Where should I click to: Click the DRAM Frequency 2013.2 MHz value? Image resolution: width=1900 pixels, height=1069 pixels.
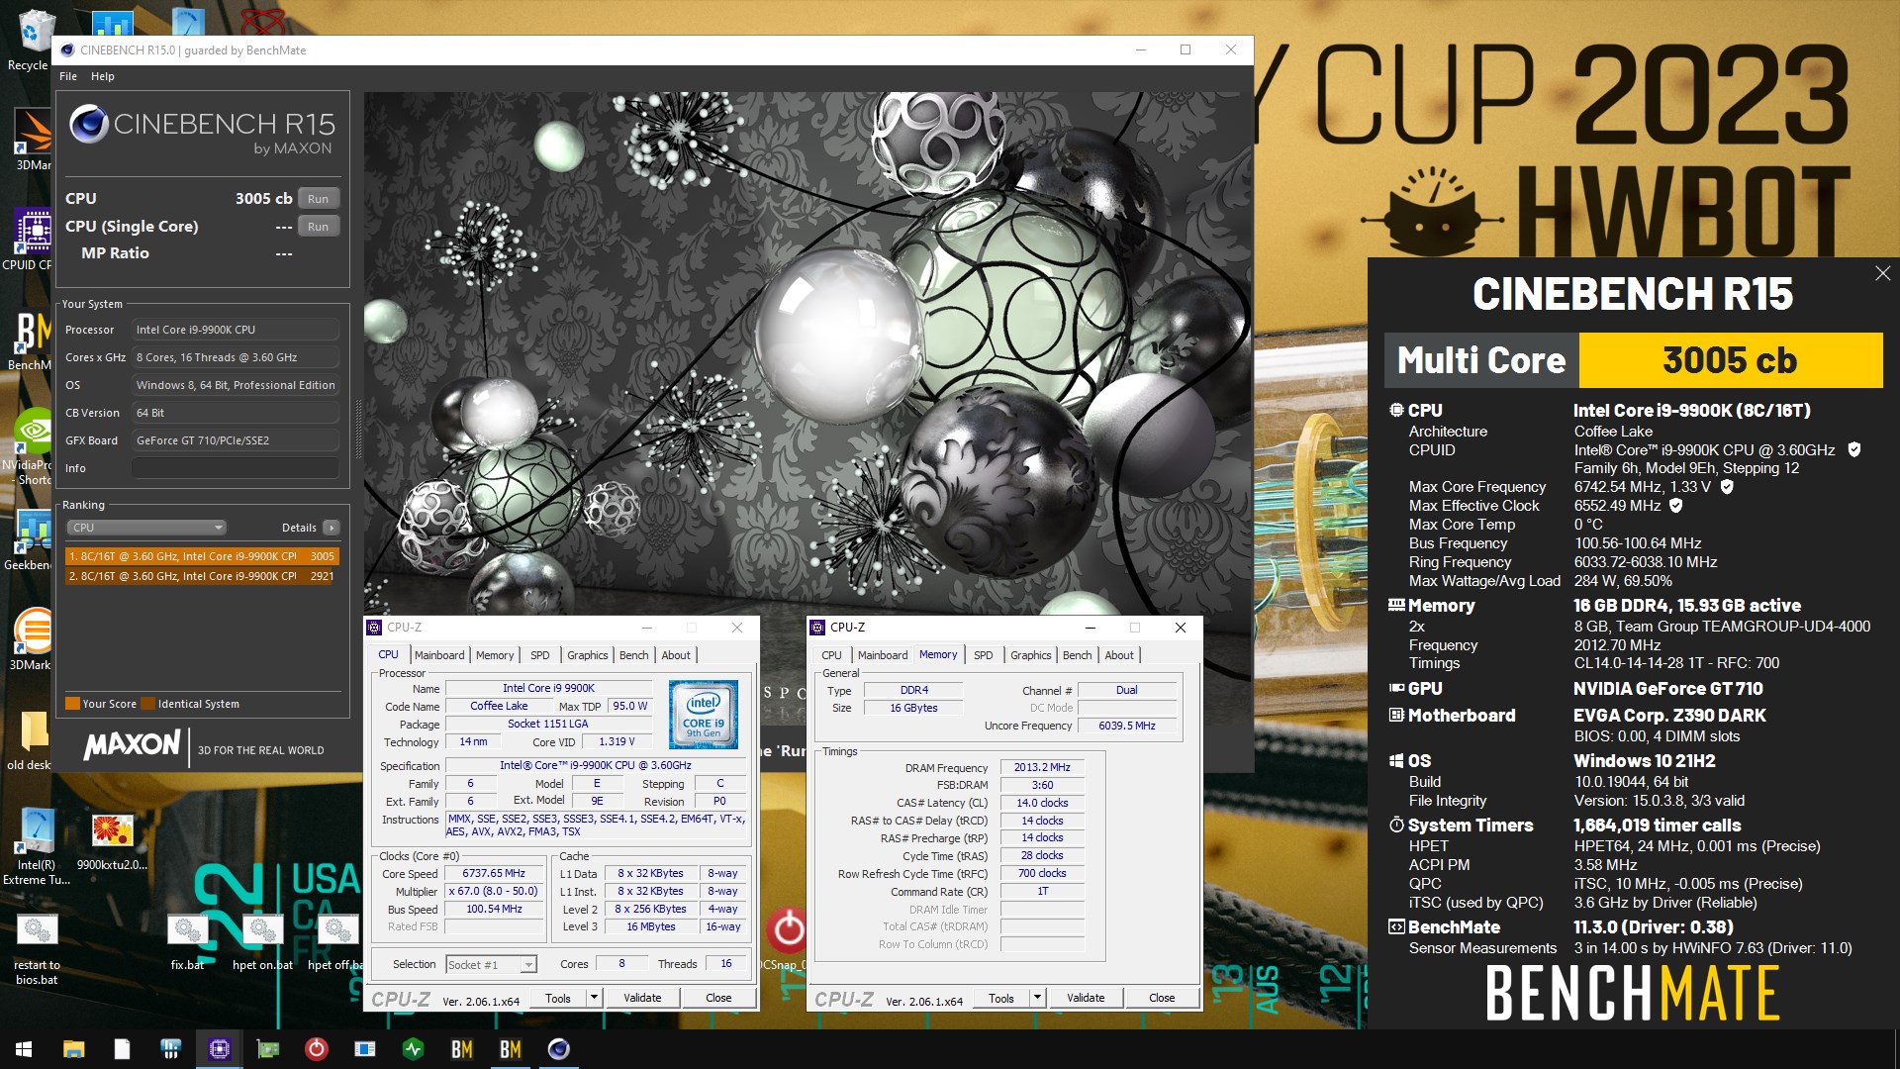coord(1042,767)
